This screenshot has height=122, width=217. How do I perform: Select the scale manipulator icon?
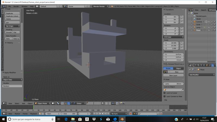74,103
